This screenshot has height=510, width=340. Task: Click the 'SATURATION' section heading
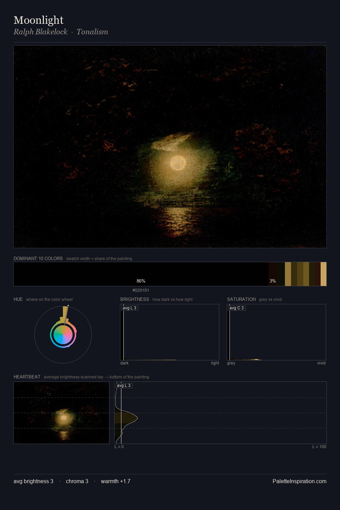point(241,299)
